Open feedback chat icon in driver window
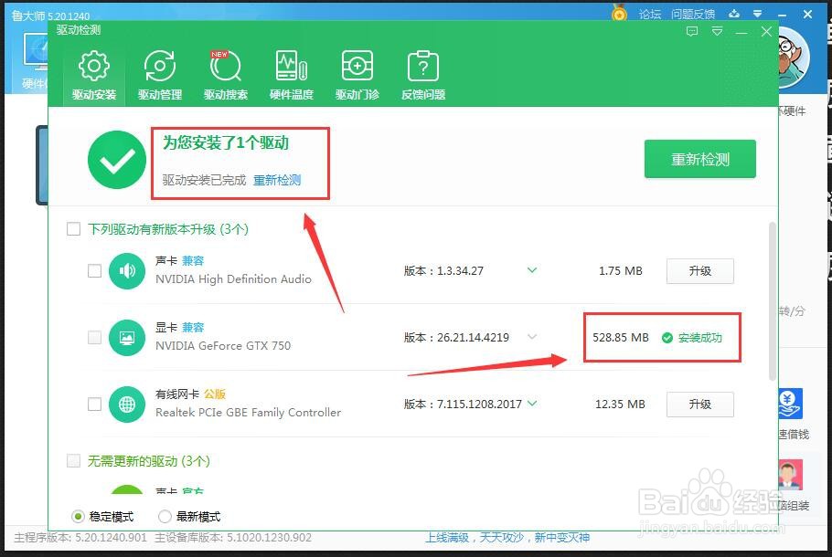The height and width of the screenshot is (557, 832). (692, 32)
